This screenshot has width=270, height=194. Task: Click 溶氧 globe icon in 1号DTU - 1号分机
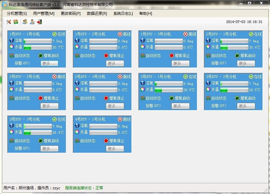[12, 40]
